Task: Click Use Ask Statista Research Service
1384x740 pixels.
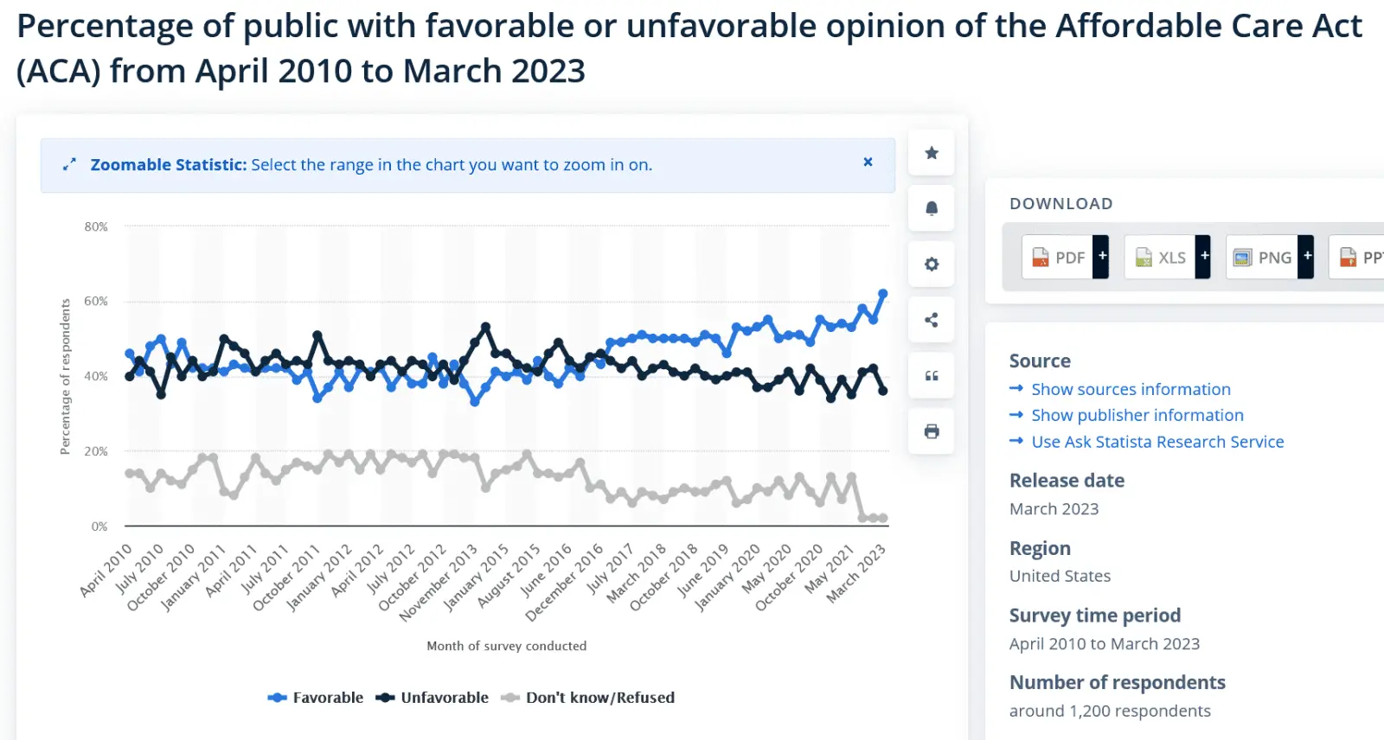Action: pyautogui.click(x=1157, y=442)
